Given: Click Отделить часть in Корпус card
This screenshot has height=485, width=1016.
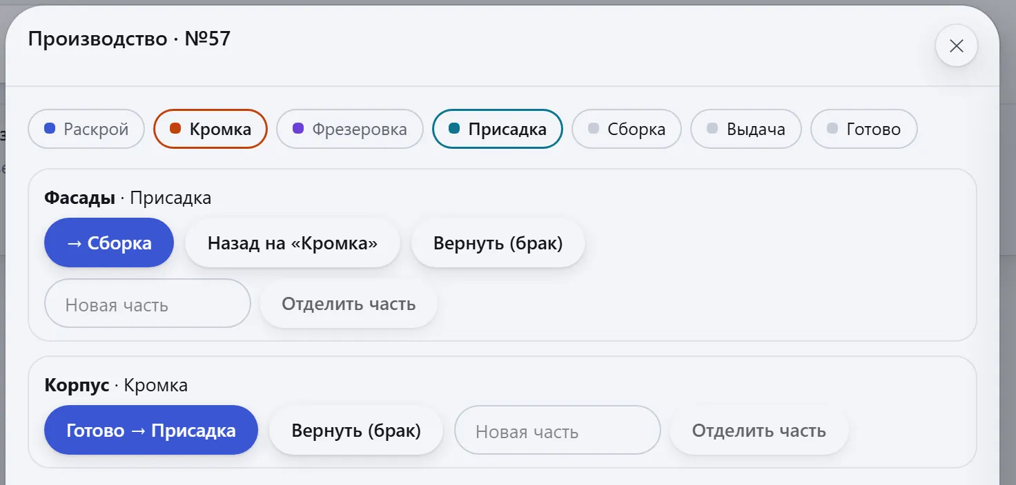Looking at the screenshot, I should (759, 431).
